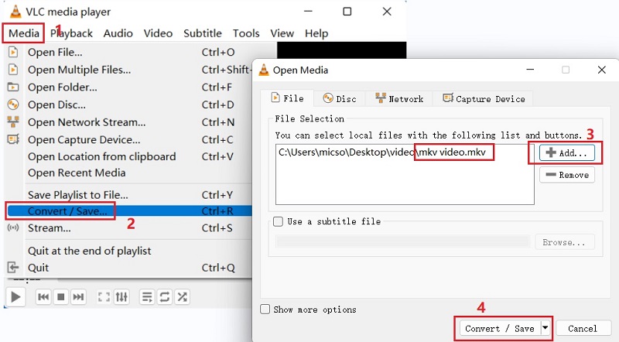
Task: Open the Help menu
Action: (x=316, y=33)
